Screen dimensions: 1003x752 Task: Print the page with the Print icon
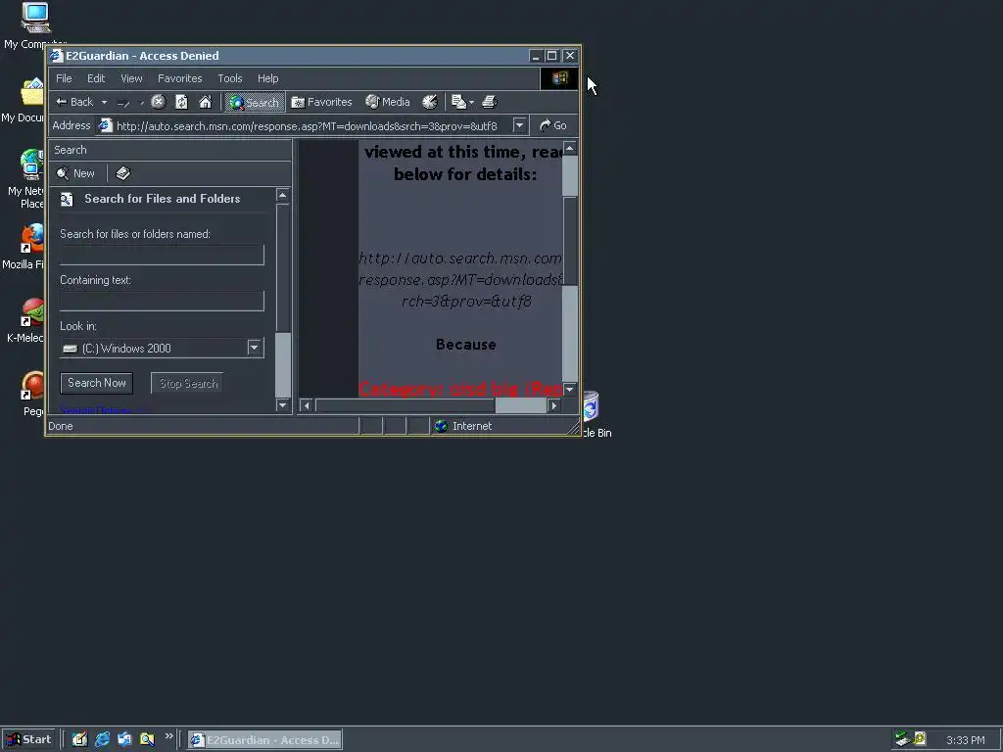click(490, 102)
